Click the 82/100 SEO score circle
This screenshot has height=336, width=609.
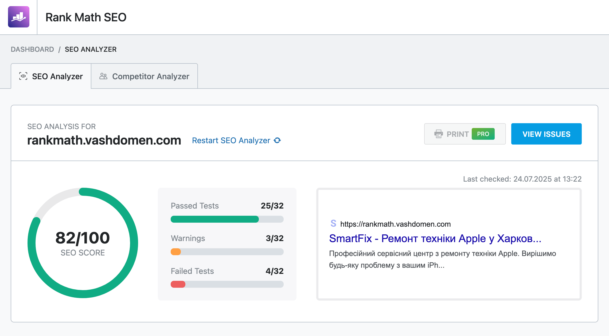[83, 243]
